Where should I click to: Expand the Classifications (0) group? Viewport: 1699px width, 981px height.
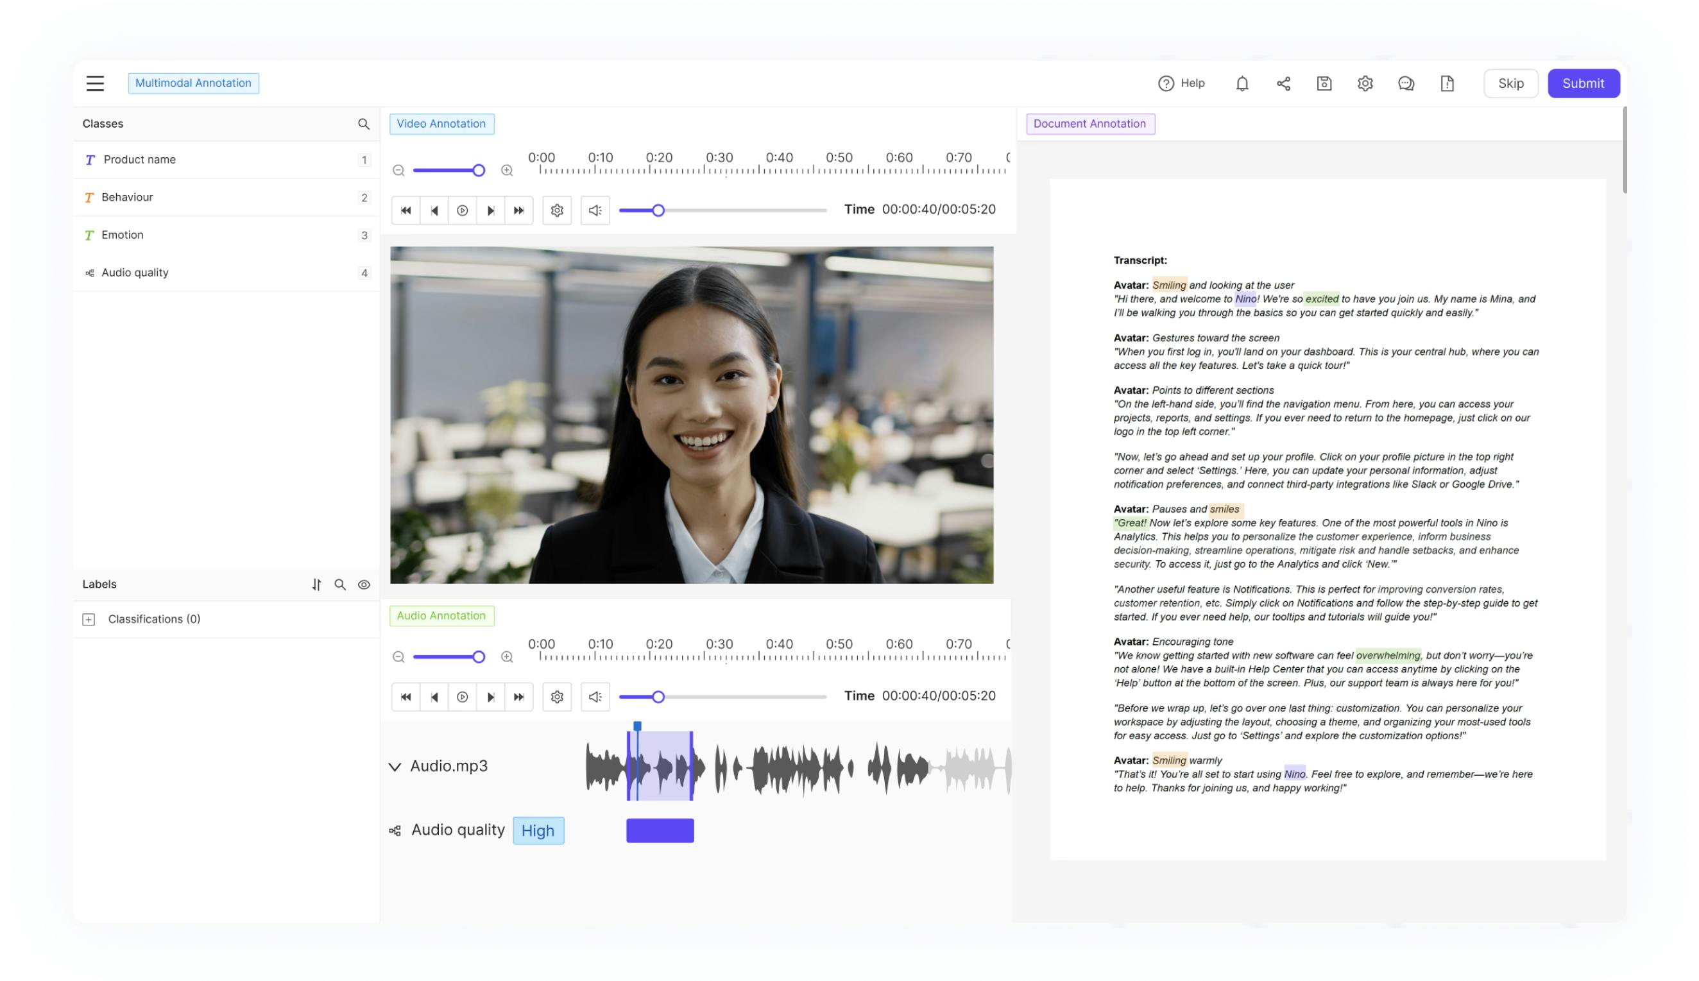(x=89, y=619)
